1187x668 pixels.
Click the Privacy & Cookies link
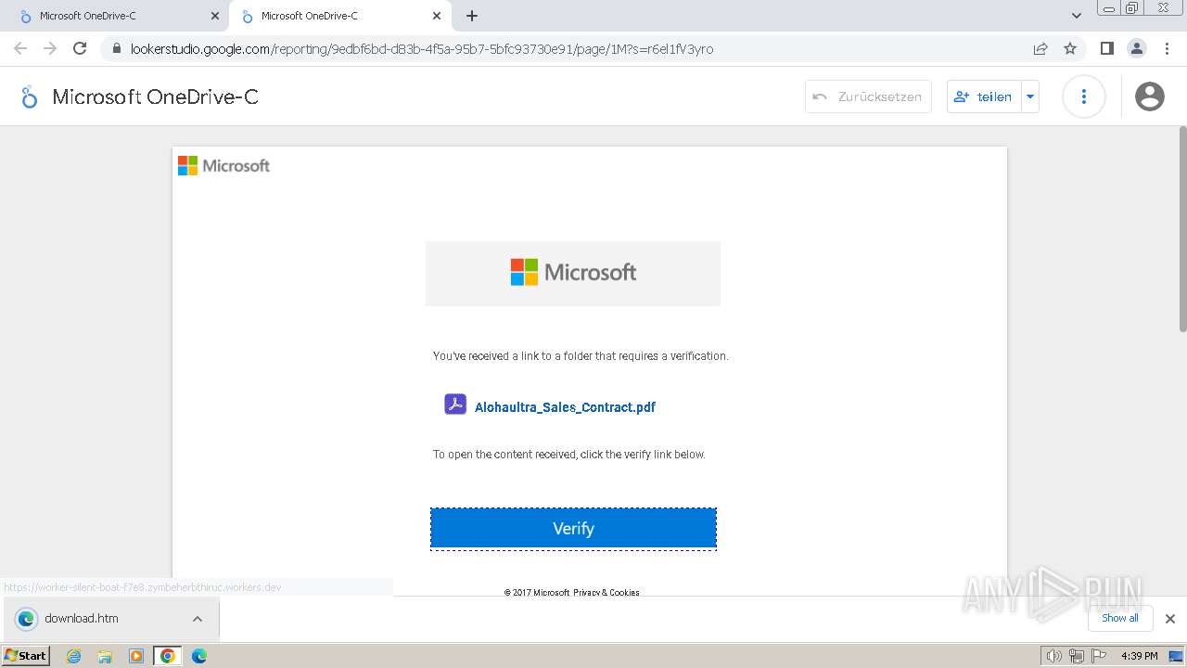coord(606,592)
